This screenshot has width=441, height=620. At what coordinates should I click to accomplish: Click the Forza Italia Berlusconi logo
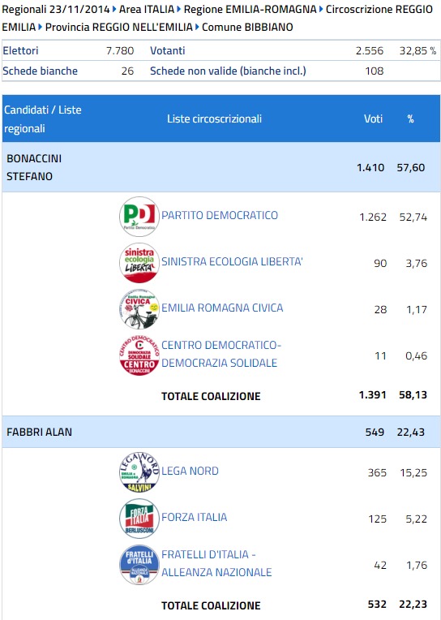[139, 519]
